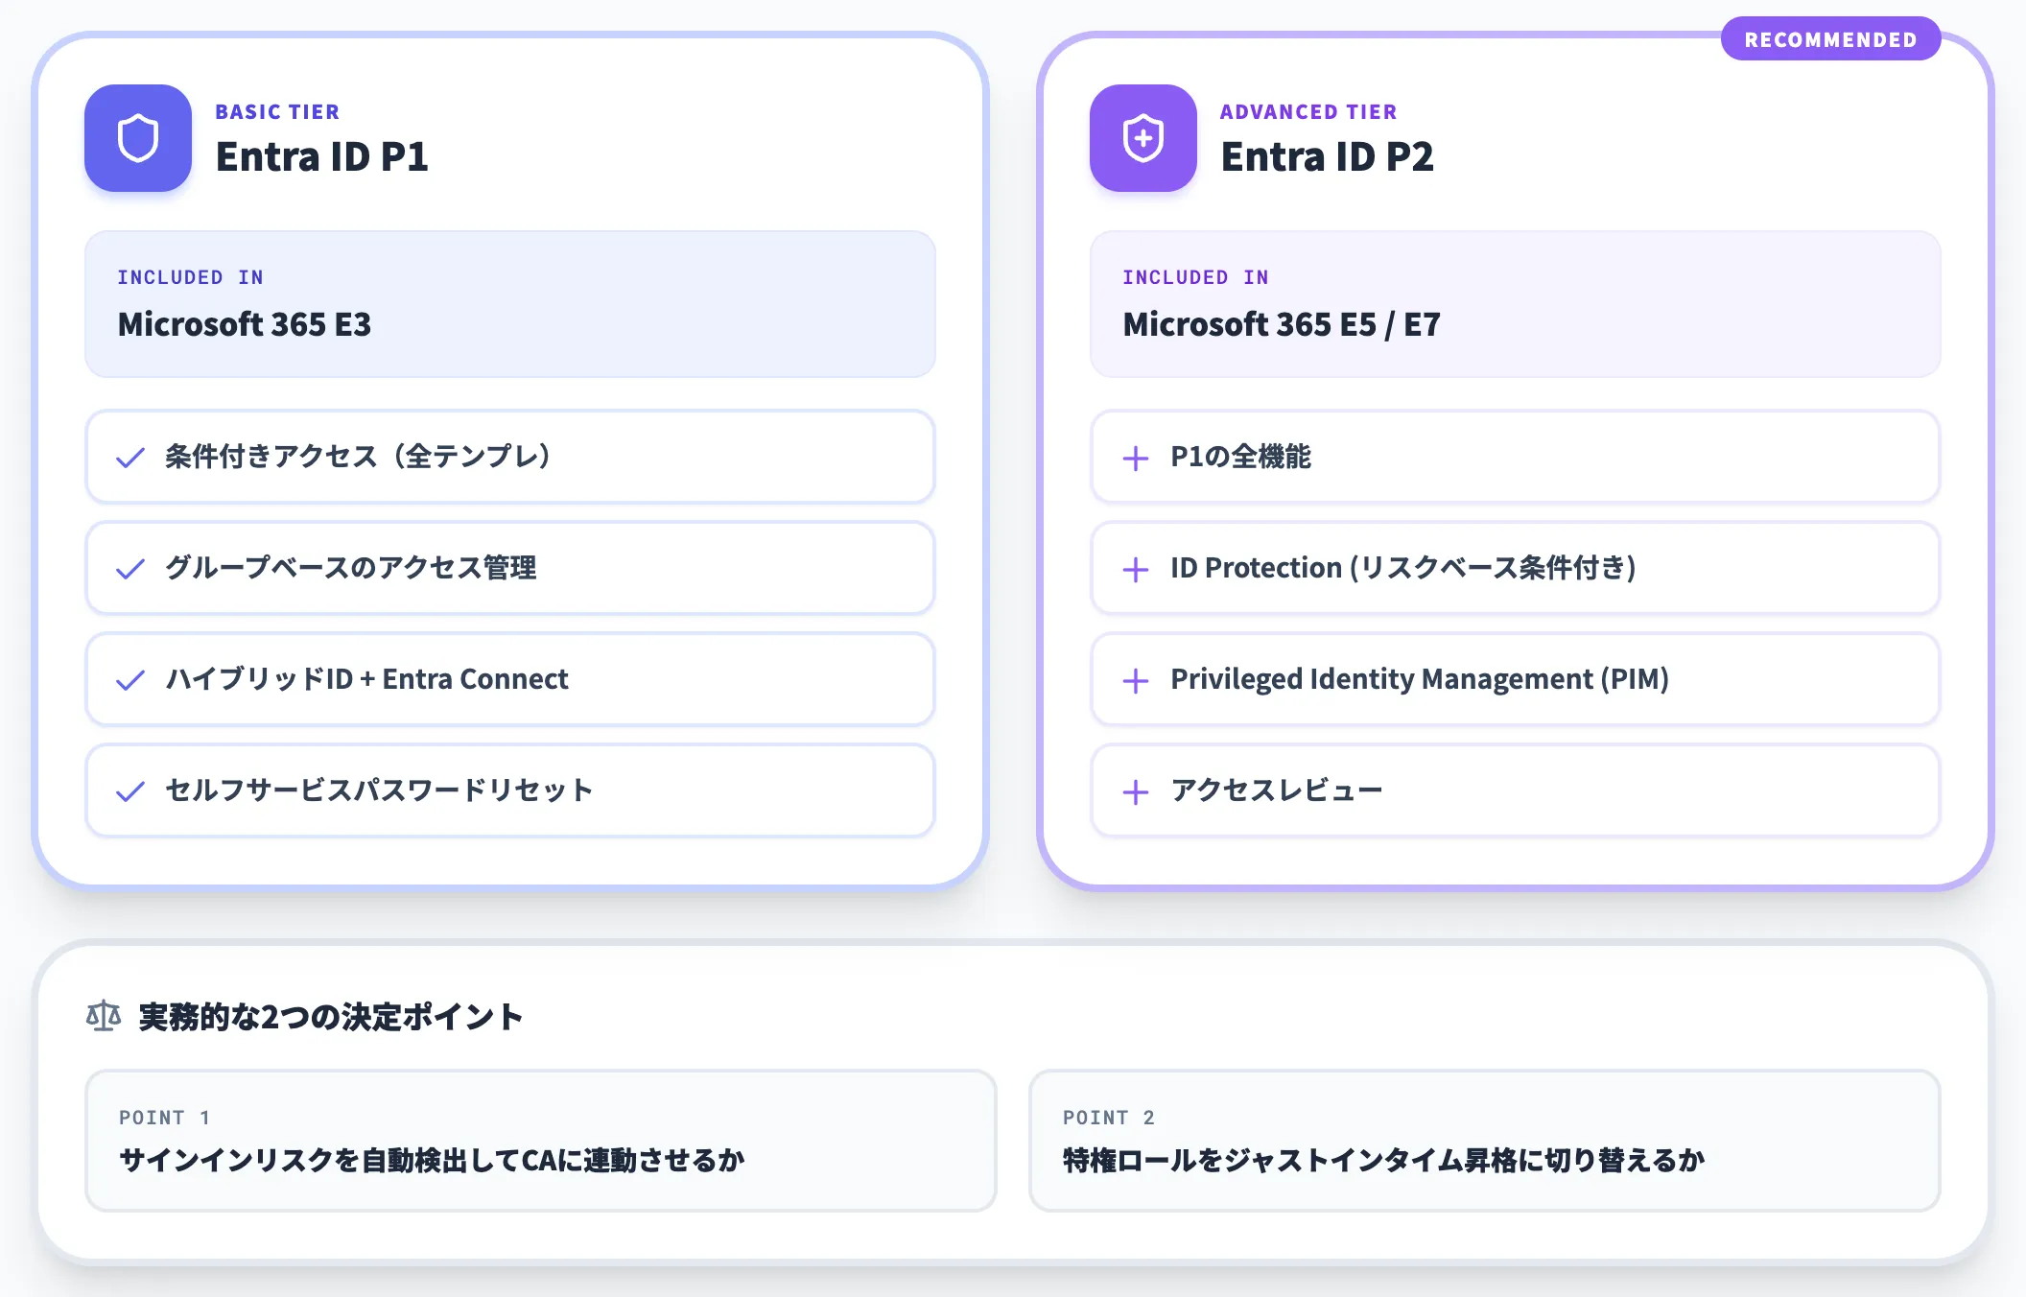Select the Microsoft 365 E5 / E7 box
The width and height of the screenshot is (2026, 1297).
click(x=1516, y=303)
